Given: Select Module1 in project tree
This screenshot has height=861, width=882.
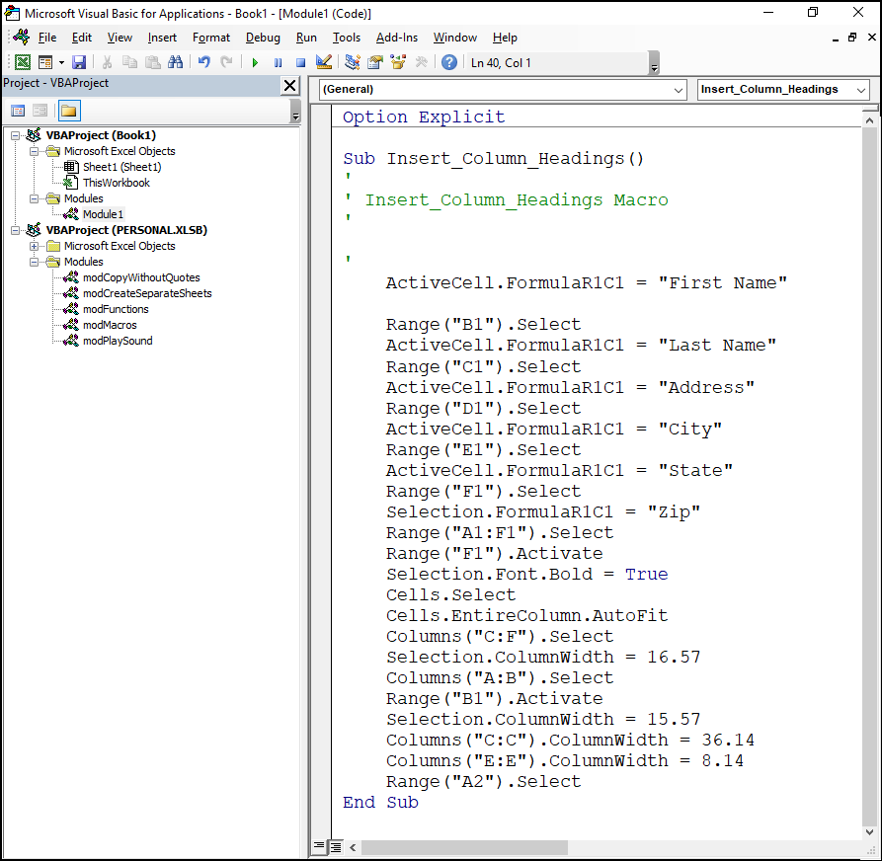Looking at the screenshot, I should 103,214.
